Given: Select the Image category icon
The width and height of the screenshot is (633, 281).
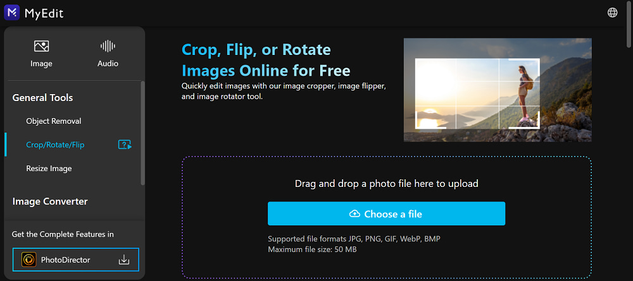Looking at the screenshot, I should click(x=41, y=46).
